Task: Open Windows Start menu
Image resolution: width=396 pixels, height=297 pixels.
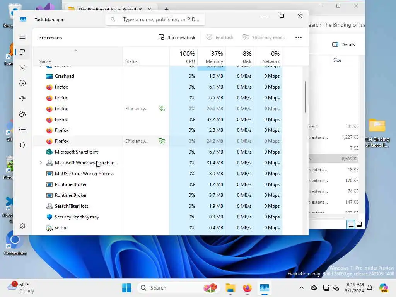Action: (126, 288)
